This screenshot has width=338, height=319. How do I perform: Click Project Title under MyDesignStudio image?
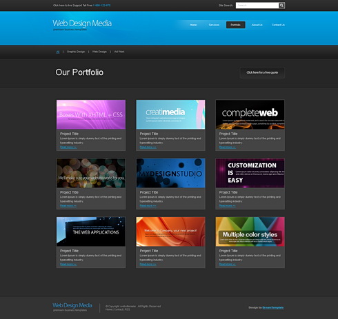click(x=149, y=192)
